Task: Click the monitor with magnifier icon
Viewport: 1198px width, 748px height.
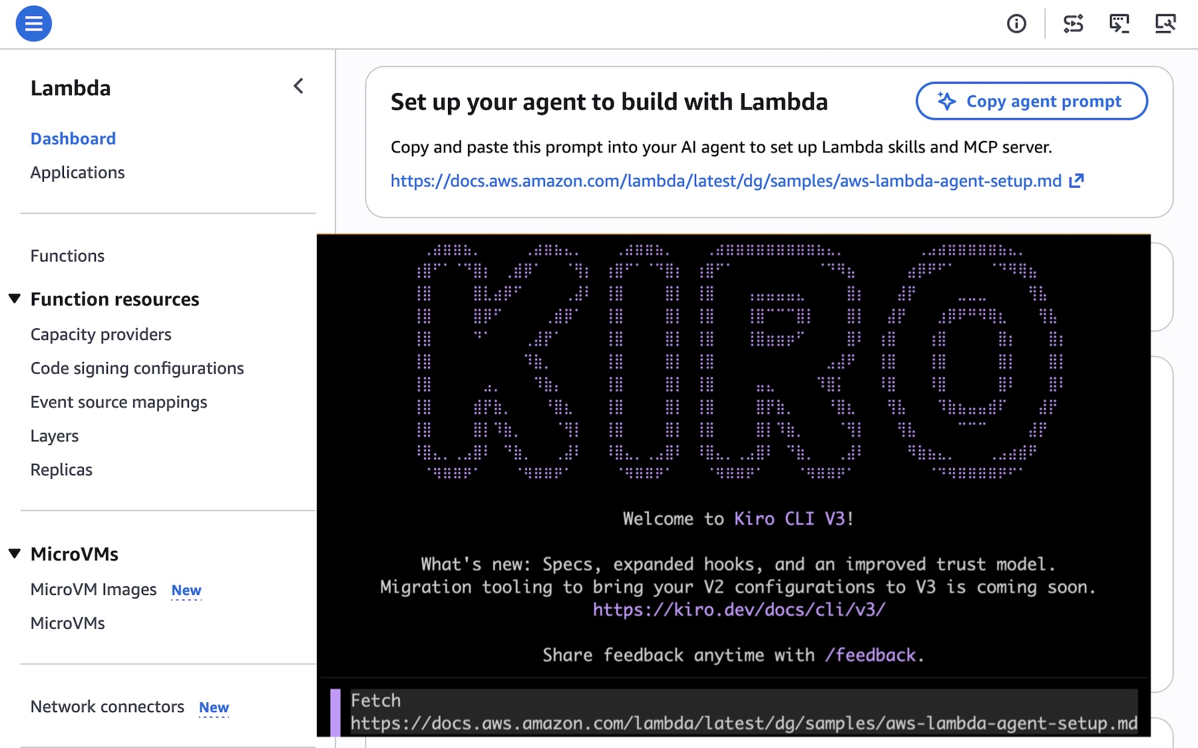Action: [1165, 24]
